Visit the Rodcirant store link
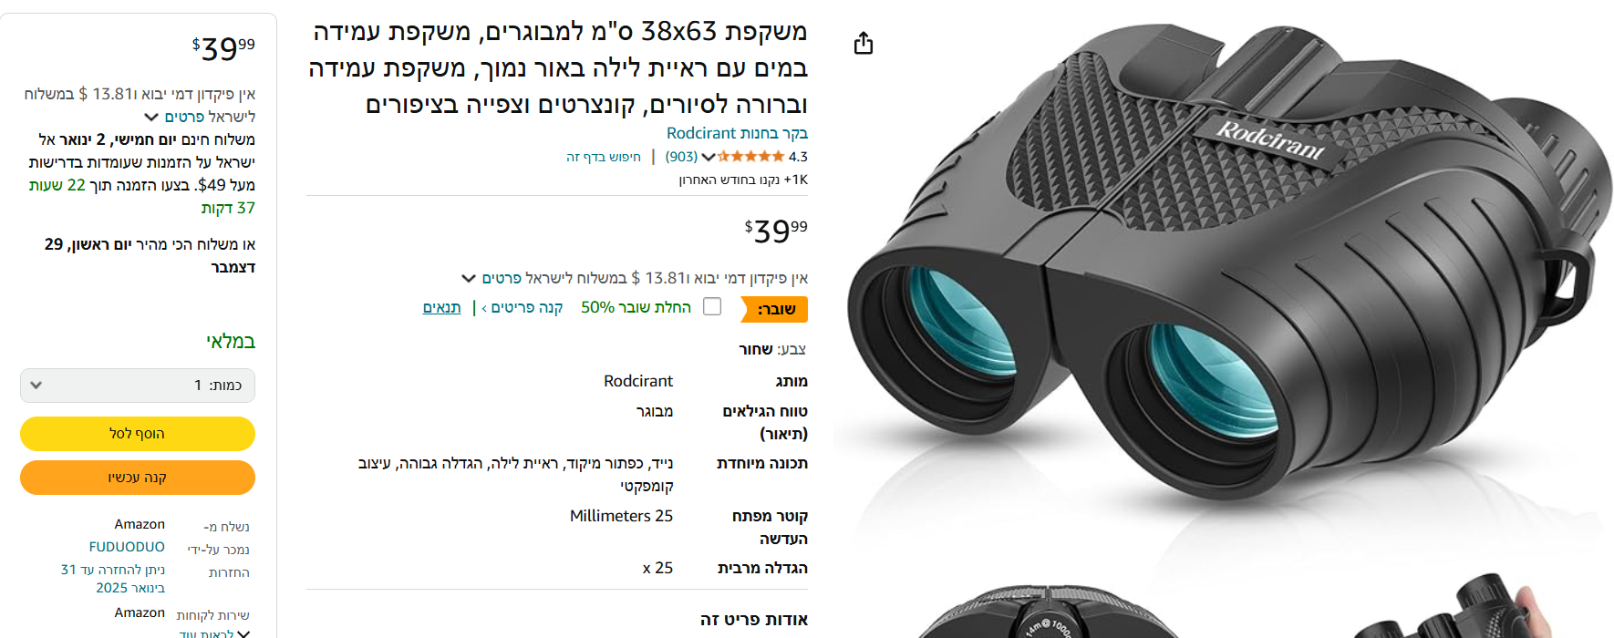Viewport: 1614px width, 638px height. pos(737,133)
